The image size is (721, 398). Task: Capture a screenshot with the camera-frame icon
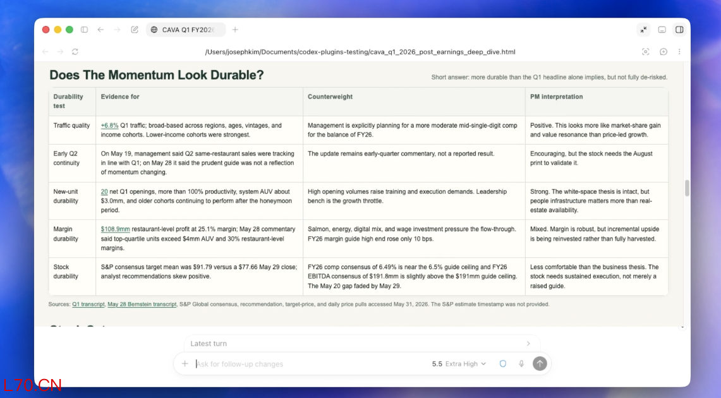646,52
